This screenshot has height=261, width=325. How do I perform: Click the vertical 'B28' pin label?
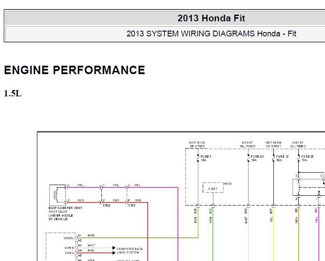coord(246,211)
